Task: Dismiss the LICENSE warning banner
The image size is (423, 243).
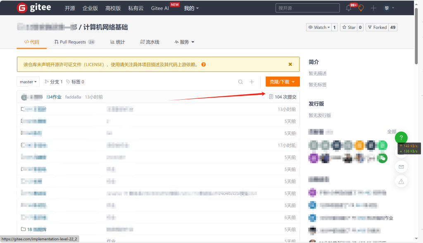Action: coord(290,65)
